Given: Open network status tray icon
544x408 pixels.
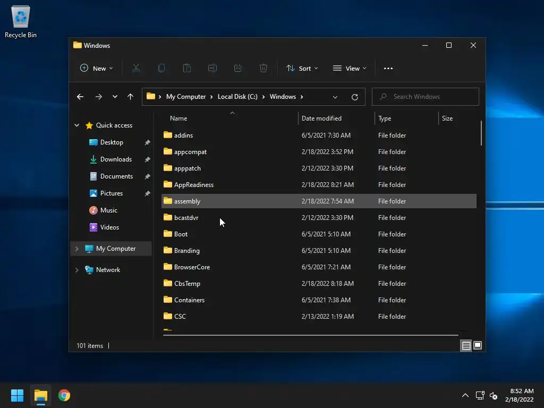Looking at the screenshot, I should coord(480,395).
